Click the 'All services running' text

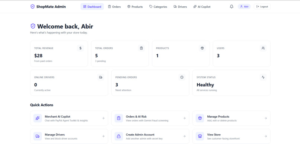coord(207,90)
